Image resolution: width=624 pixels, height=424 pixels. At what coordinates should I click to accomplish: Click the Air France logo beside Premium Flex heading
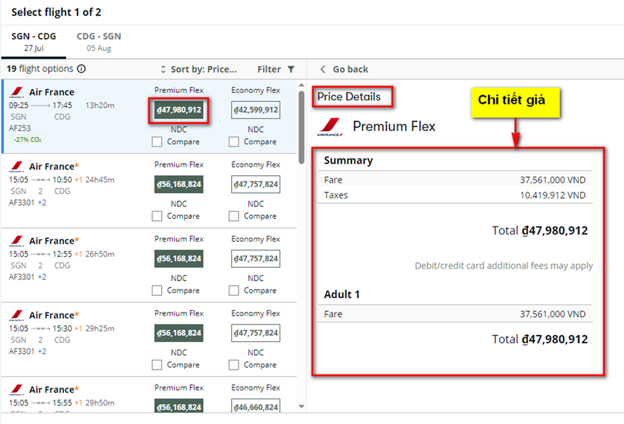click(x=330, y=127)
